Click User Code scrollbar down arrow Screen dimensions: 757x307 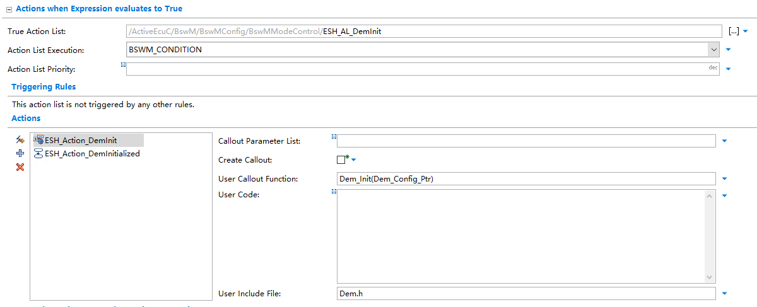pyautogui.click(x=710, y=277)
